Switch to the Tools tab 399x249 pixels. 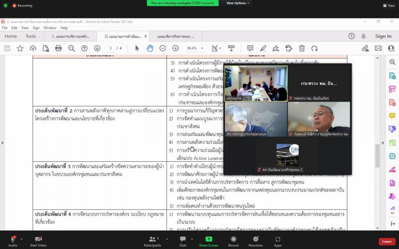(30, 36)
